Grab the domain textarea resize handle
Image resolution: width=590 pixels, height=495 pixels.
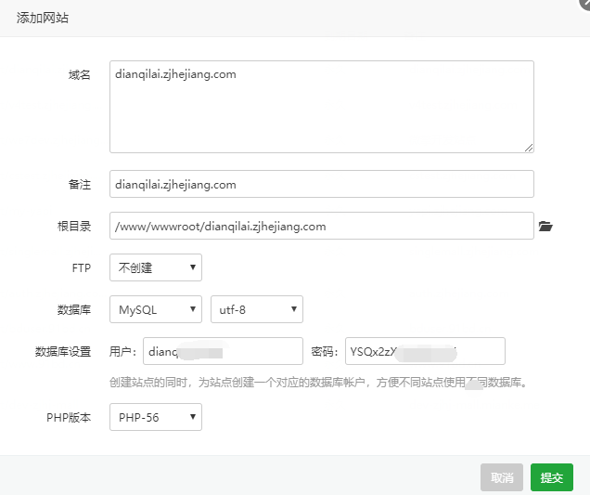pos(529,148)
